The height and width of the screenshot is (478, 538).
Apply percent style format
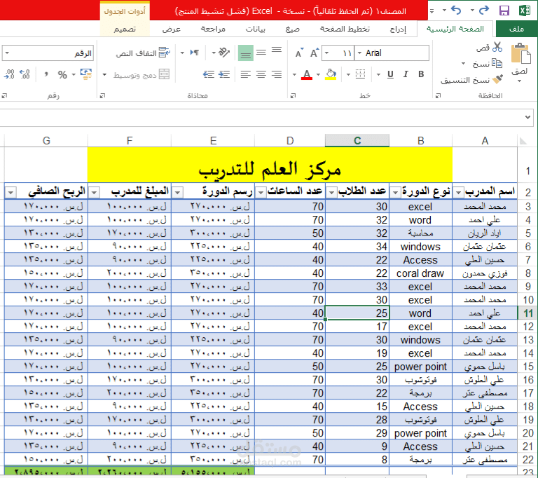pyautogui.click(x=62, y=74)
